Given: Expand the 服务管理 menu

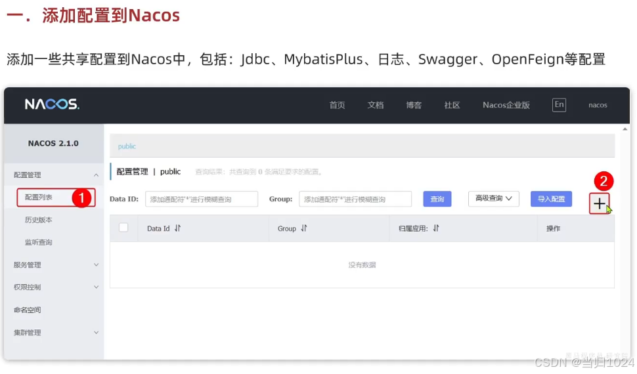Looking at the screenshot, I should coord(55,265).
